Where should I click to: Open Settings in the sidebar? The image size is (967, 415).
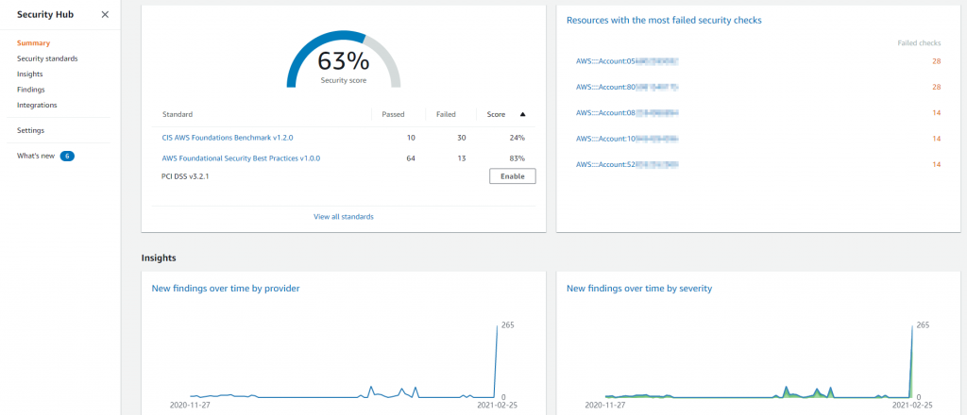tap(31, 130)
